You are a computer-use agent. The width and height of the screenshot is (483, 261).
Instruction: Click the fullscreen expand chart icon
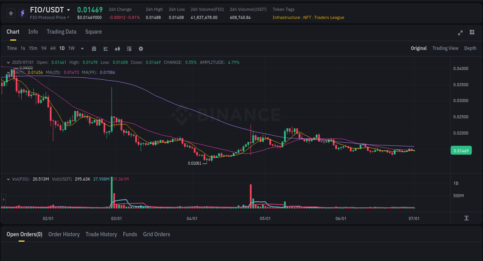pos(460,33)
